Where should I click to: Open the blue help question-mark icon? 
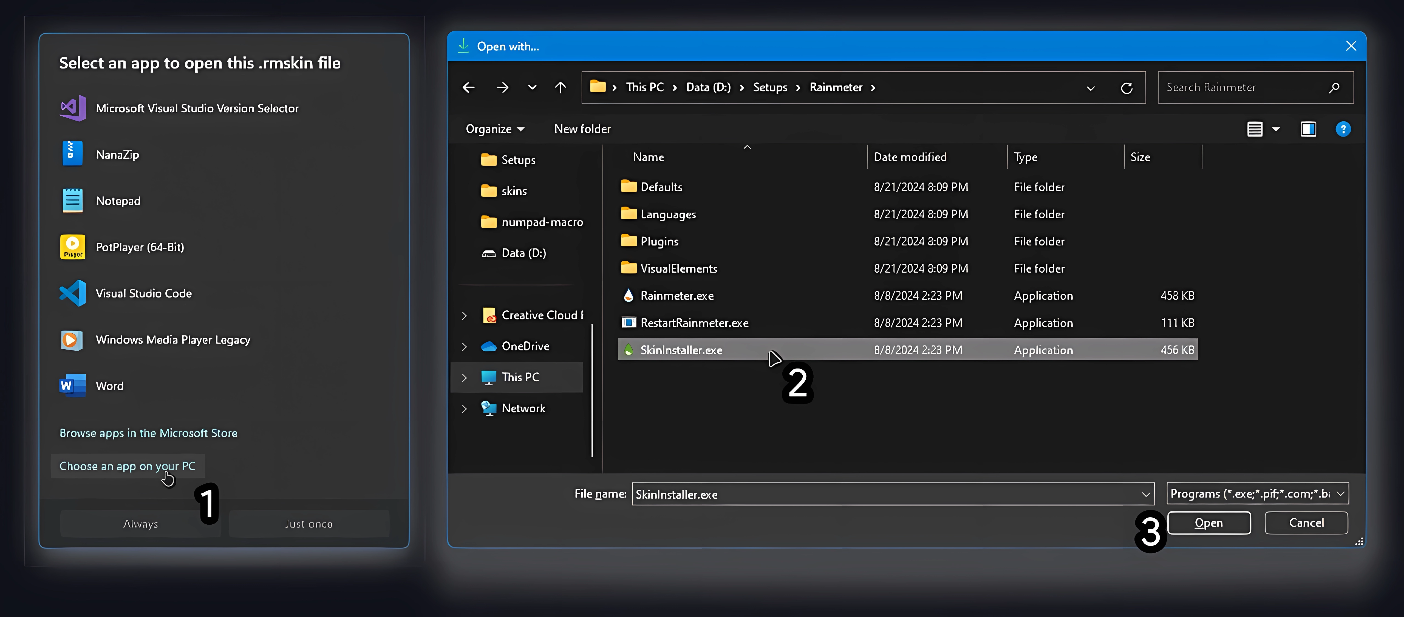click(1343, 129)
